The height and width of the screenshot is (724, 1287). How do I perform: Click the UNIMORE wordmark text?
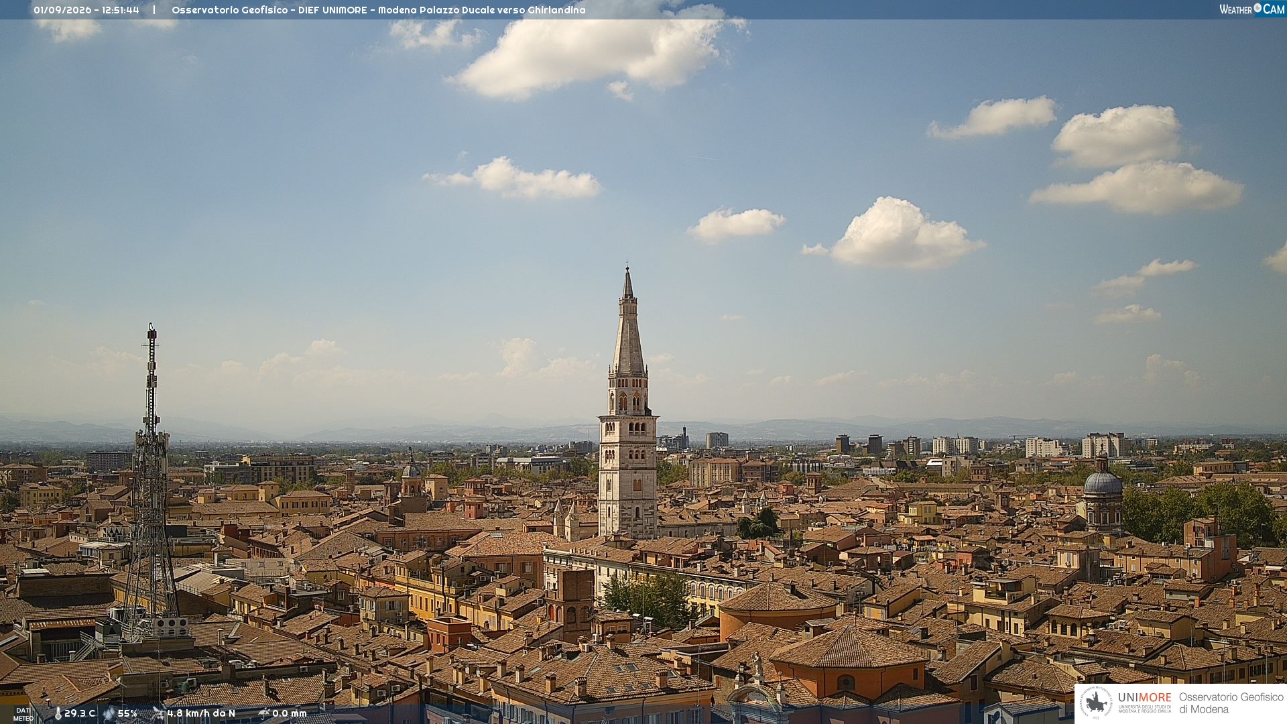point(1144,698)
